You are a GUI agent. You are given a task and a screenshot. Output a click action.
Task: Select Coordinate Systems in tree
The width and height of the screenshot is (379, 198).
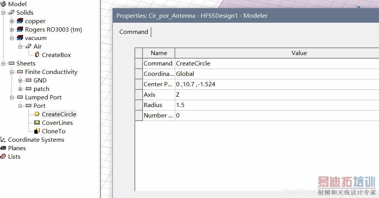pyautogui.click(x=36, y=140)
